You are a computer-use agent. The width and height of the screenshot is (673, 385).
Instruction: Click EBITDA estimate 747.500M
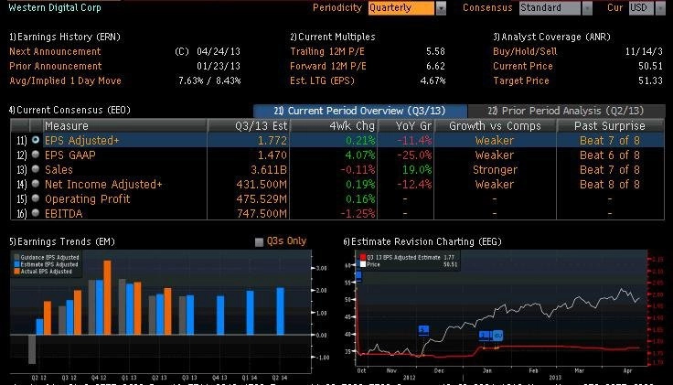coord(262,213)
